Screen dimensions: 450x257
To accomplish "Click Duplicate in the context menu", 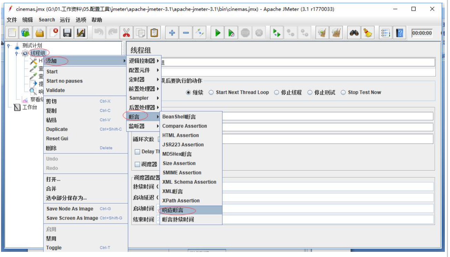I will [x=85, y=129].
